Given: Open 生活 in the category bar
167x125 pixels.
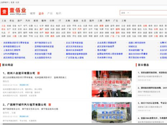Looking at the screenshot, I should [84, 21].
